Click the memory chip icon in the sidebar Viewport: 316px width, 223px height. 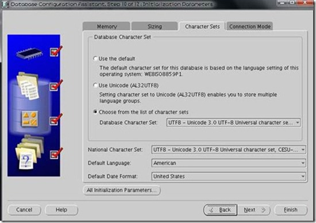click(29, 53)
